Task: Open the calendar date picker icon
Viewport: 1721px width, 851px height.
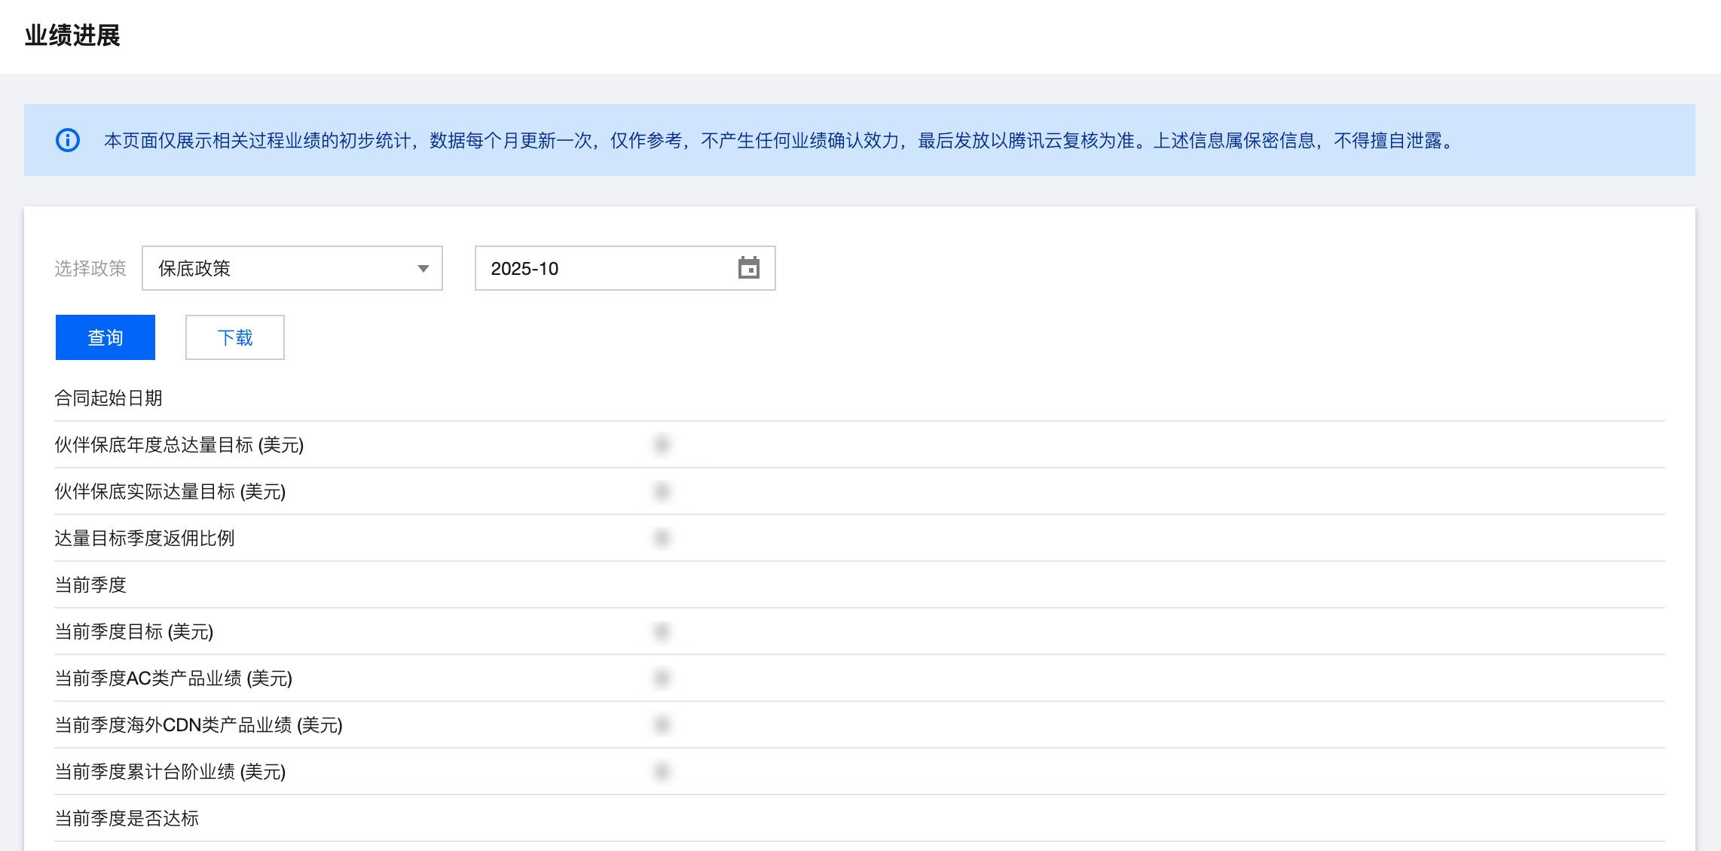Action: click(x=748, y=268)
